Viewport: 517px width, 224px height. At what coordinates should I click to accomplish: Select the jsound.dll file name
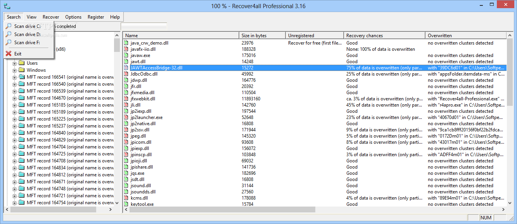pos(141,186)
